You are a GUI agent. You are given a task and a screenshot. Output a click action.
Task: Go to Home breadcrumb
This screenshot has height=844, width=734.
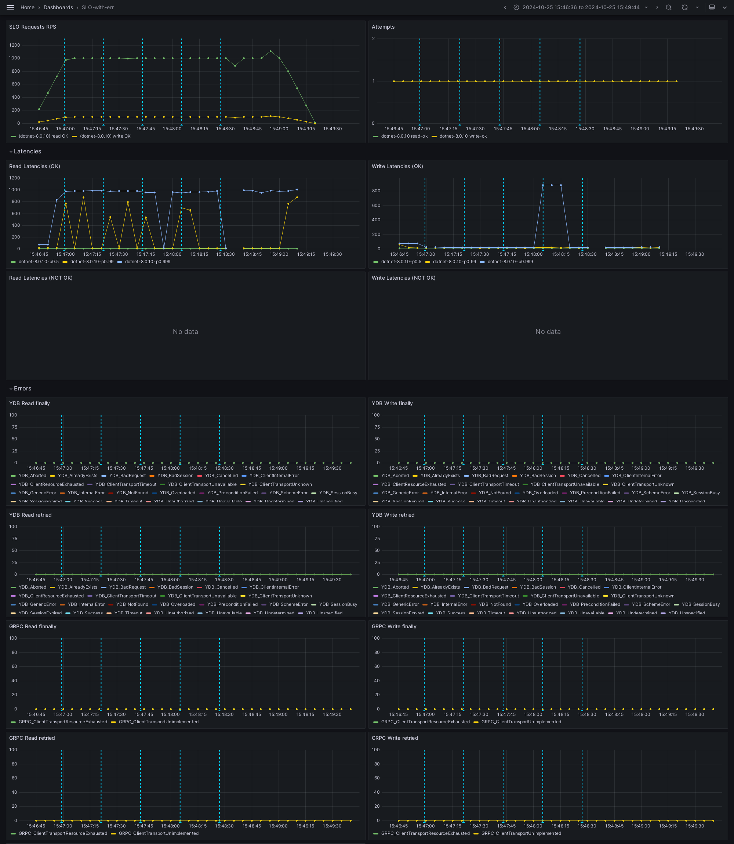click(x=28, y=7)
